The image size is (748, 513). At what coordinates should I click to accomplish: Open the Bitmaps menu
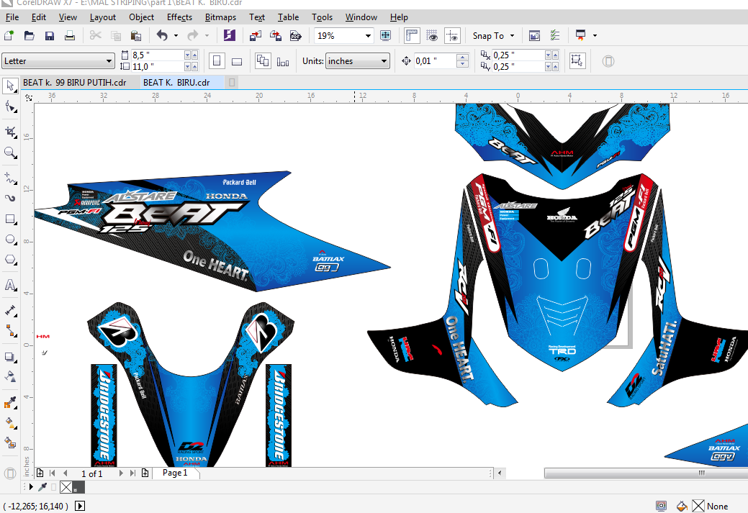(220, 17)
